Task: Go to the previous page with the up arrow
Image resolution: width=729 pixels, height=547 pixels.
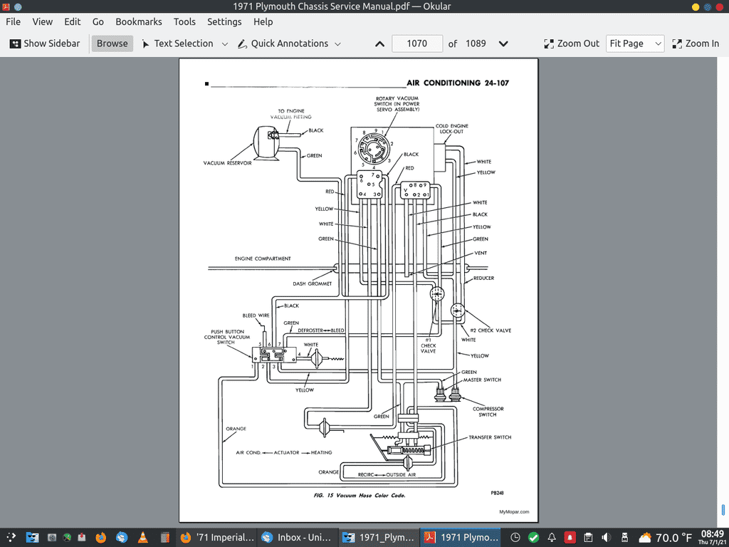Action: 379,43
